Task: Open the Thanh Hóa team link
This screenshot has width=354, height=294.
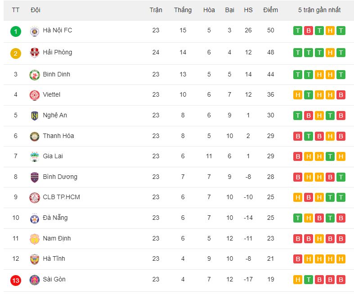Action: [x=58, y=136]
